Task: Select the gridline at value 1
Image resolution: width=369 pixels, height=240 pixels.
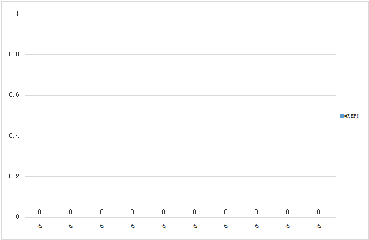Action: [180, 14]
